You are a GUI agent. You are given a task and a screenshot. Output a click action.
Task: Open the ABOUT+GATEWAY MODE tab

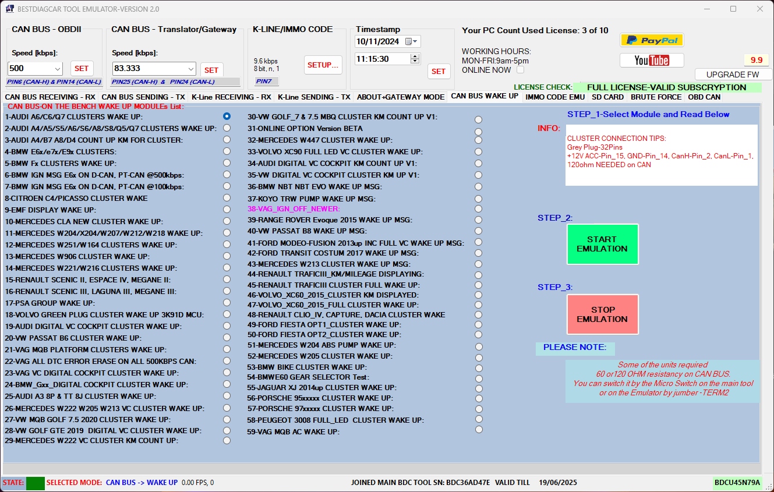click(401, 97)
